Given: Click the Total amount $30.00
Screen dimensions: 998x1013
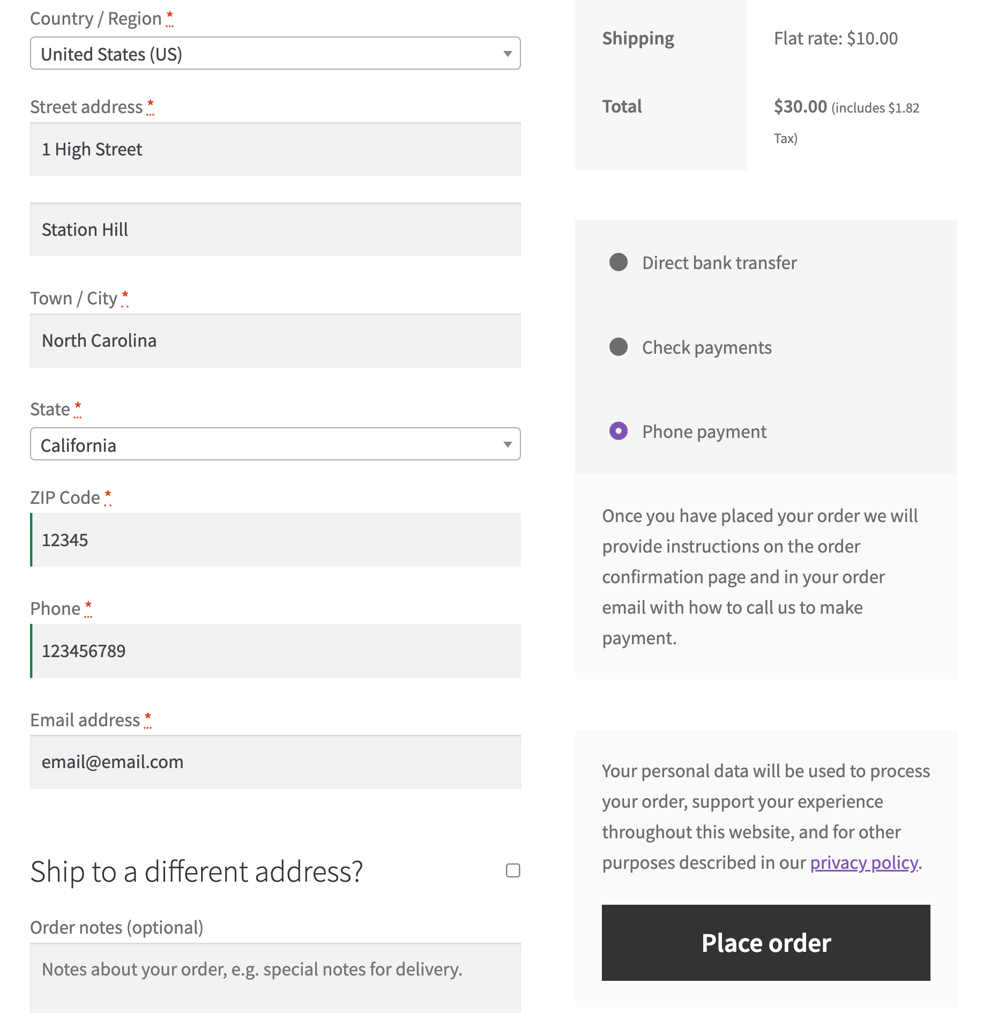Looking at the screenshot, I should click(800, 107).
